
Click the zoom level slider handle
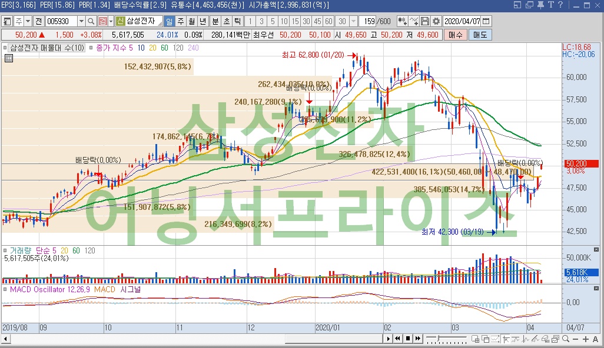[439, 337]
